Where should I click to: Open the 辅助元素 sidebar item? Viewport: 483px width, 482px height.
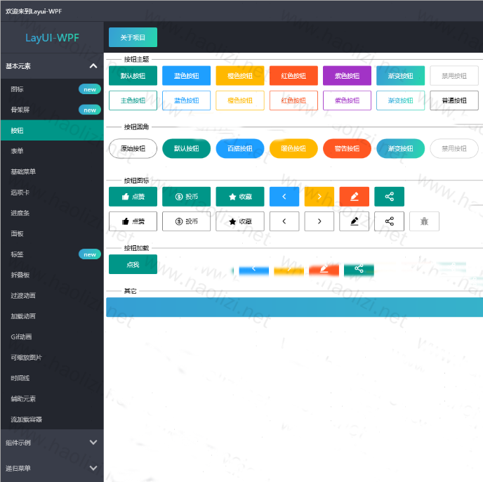[x=52, y=398]
